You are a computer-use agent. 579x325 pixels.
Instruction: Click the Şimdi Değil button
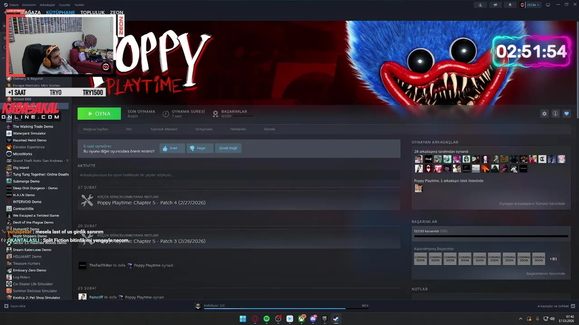click(228, 148)
